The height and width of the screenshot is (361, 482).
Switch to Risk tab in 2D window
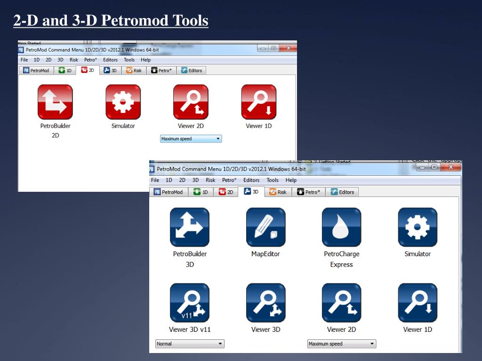134,71
